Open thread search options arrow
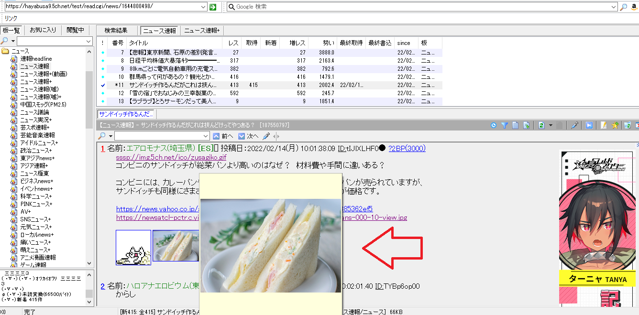Viewport: 639px width, 315px height. [110, 136]
